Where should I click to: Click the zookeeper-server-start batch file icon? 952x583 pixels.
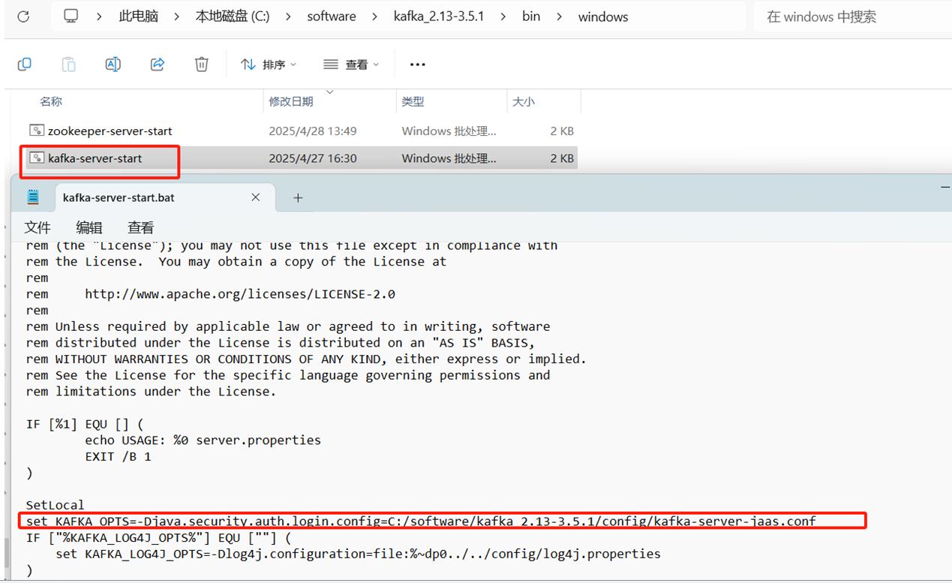pyautogui.click(x=37, y=131)
